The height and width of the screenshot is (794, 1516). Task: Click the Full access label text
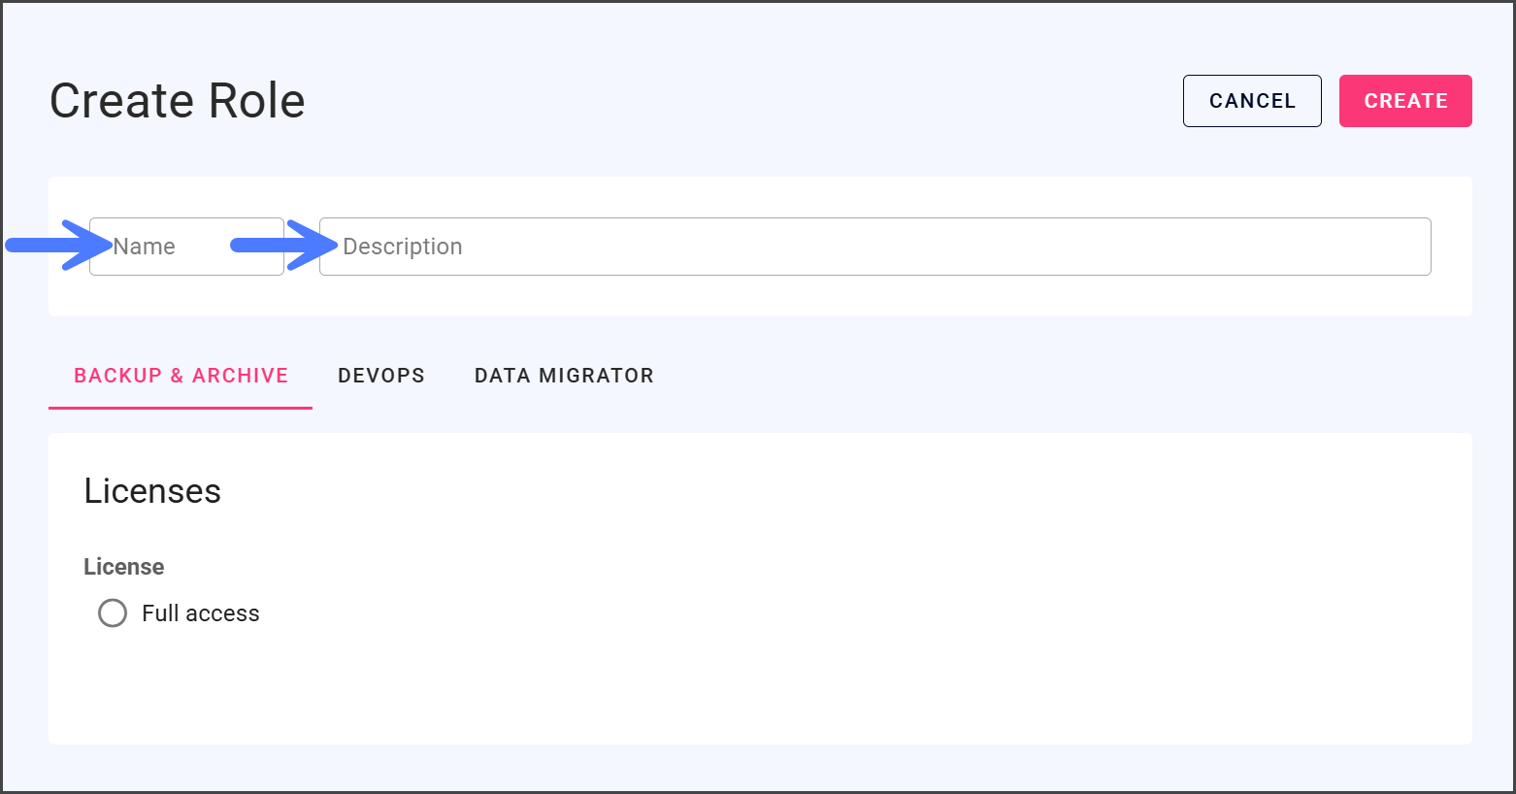pos(200,613)
